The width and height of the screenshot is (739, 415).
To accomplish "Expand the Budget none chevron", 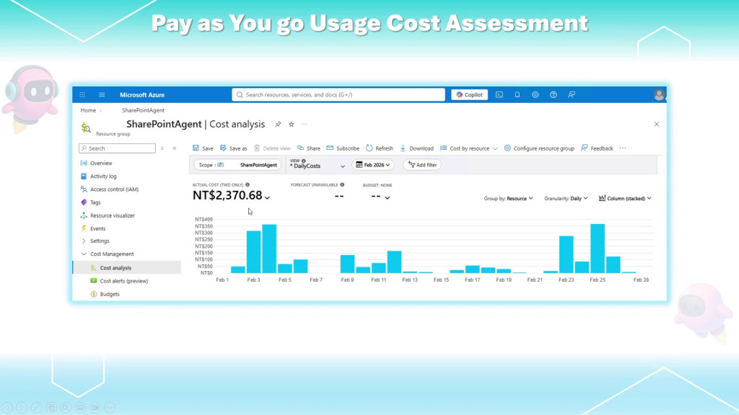I will (x=387, y=197).
